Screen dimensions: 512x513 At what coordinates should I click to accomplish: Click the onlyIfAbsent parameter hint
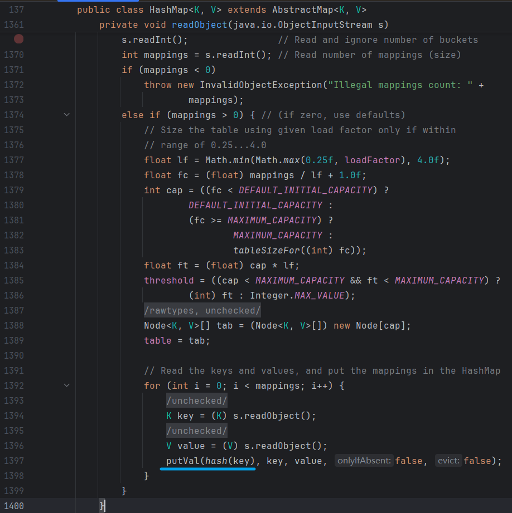[364, 461]
